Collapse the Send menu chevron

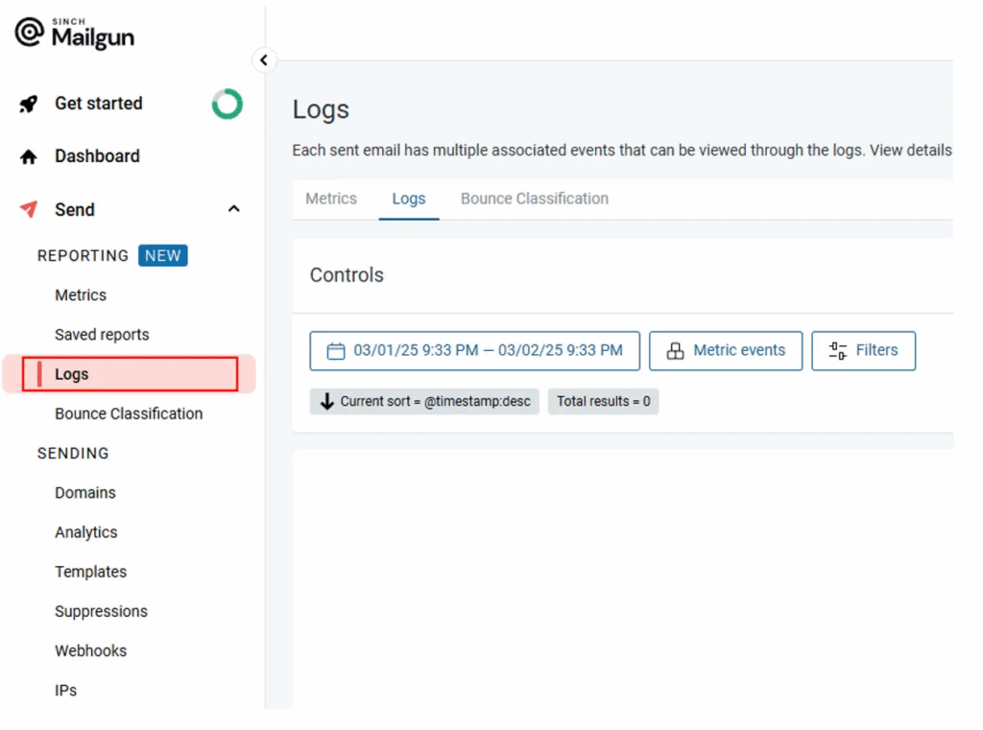click(234, 209)
